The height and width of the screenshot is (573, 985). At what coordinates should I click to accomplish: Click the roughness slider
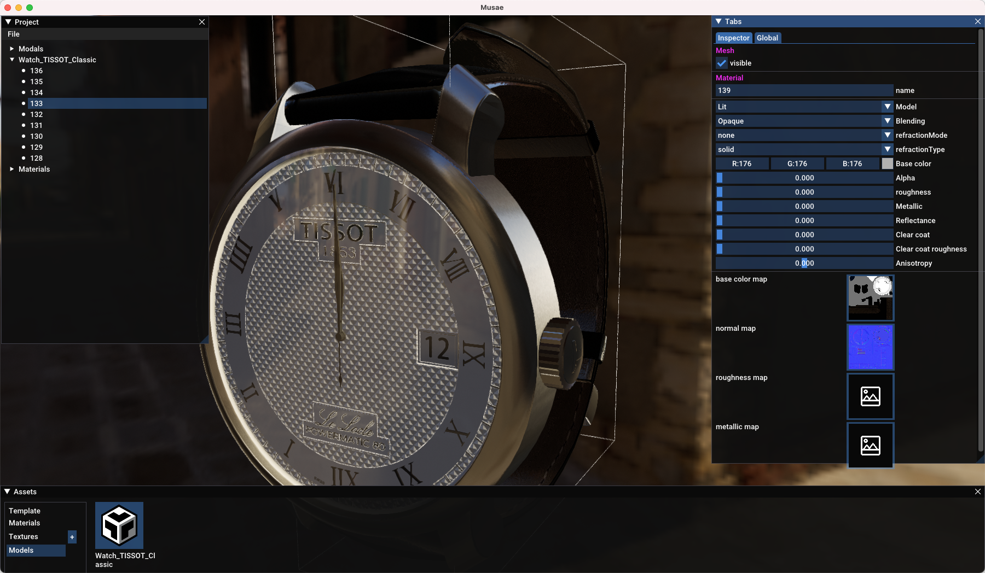point(804,192)
